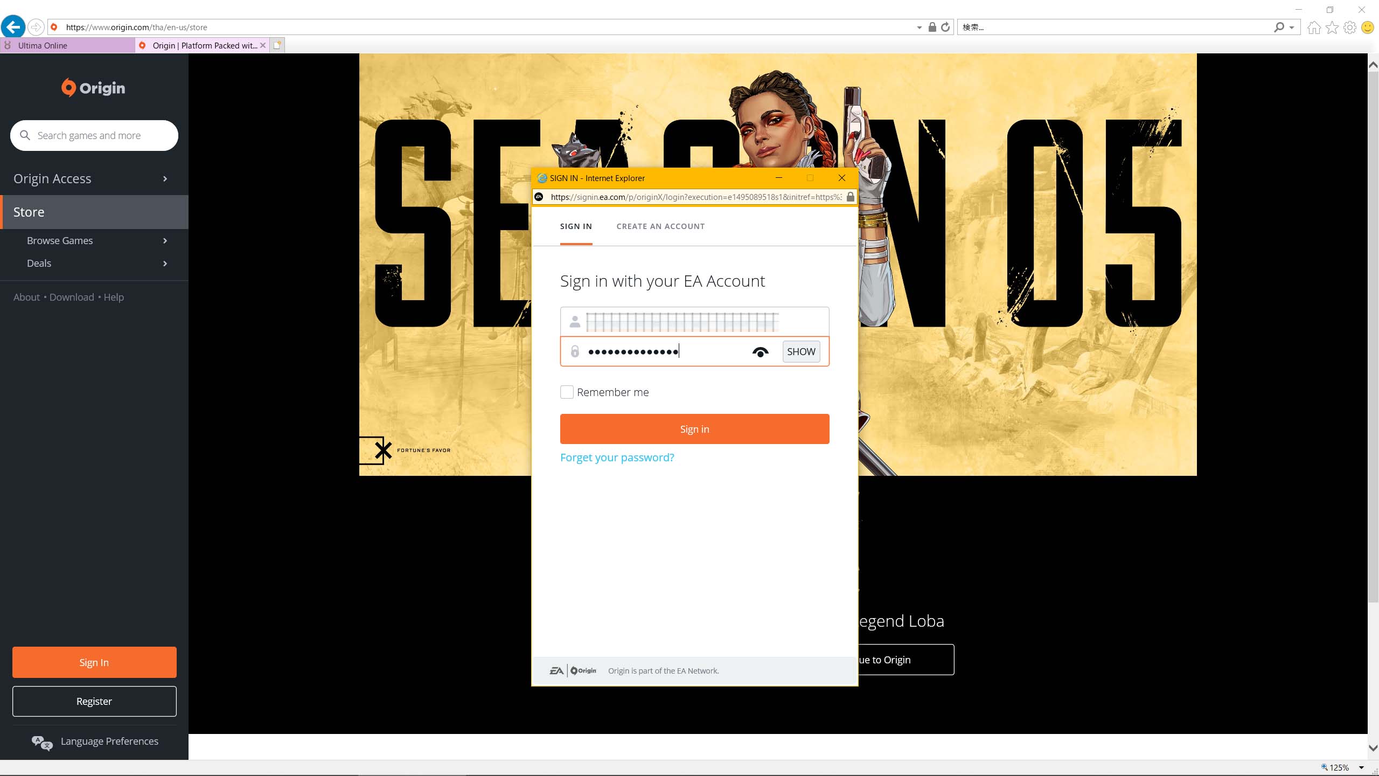Open the browser Home icon
This screenshot has width=1379, height=776.
point(1314,27)
